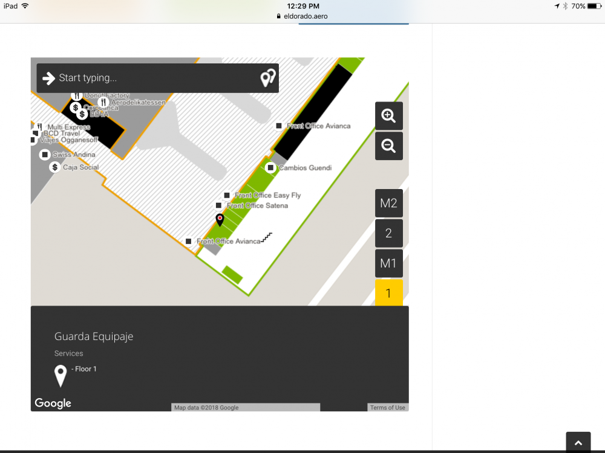Switch map to floor 2
The image size is (605, 453).
(x=388, y=233)
